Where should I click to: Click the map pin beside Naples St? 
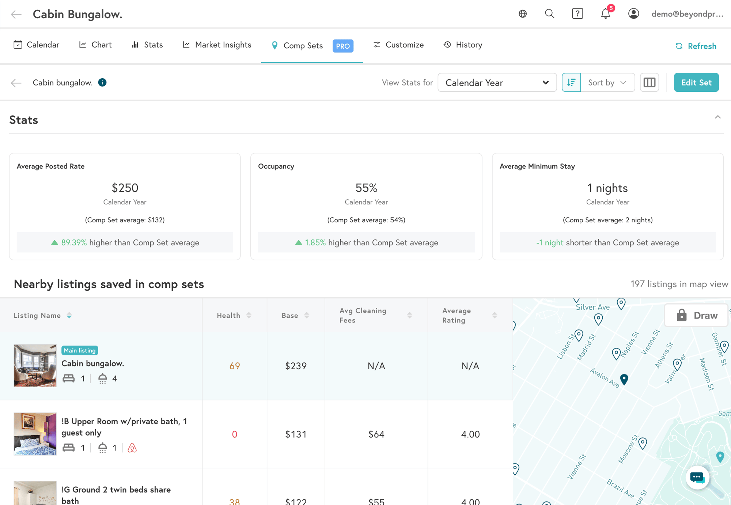[616, 354]
